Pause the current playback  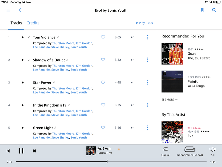(x=21, y=151)
